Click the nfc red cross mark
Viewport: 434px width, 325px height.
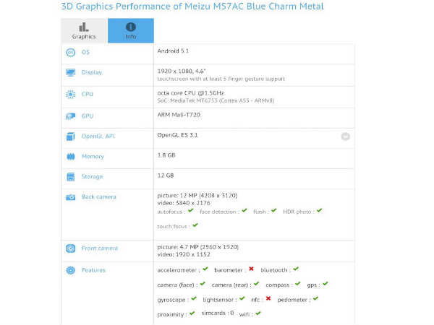click(x=268, y=298)
